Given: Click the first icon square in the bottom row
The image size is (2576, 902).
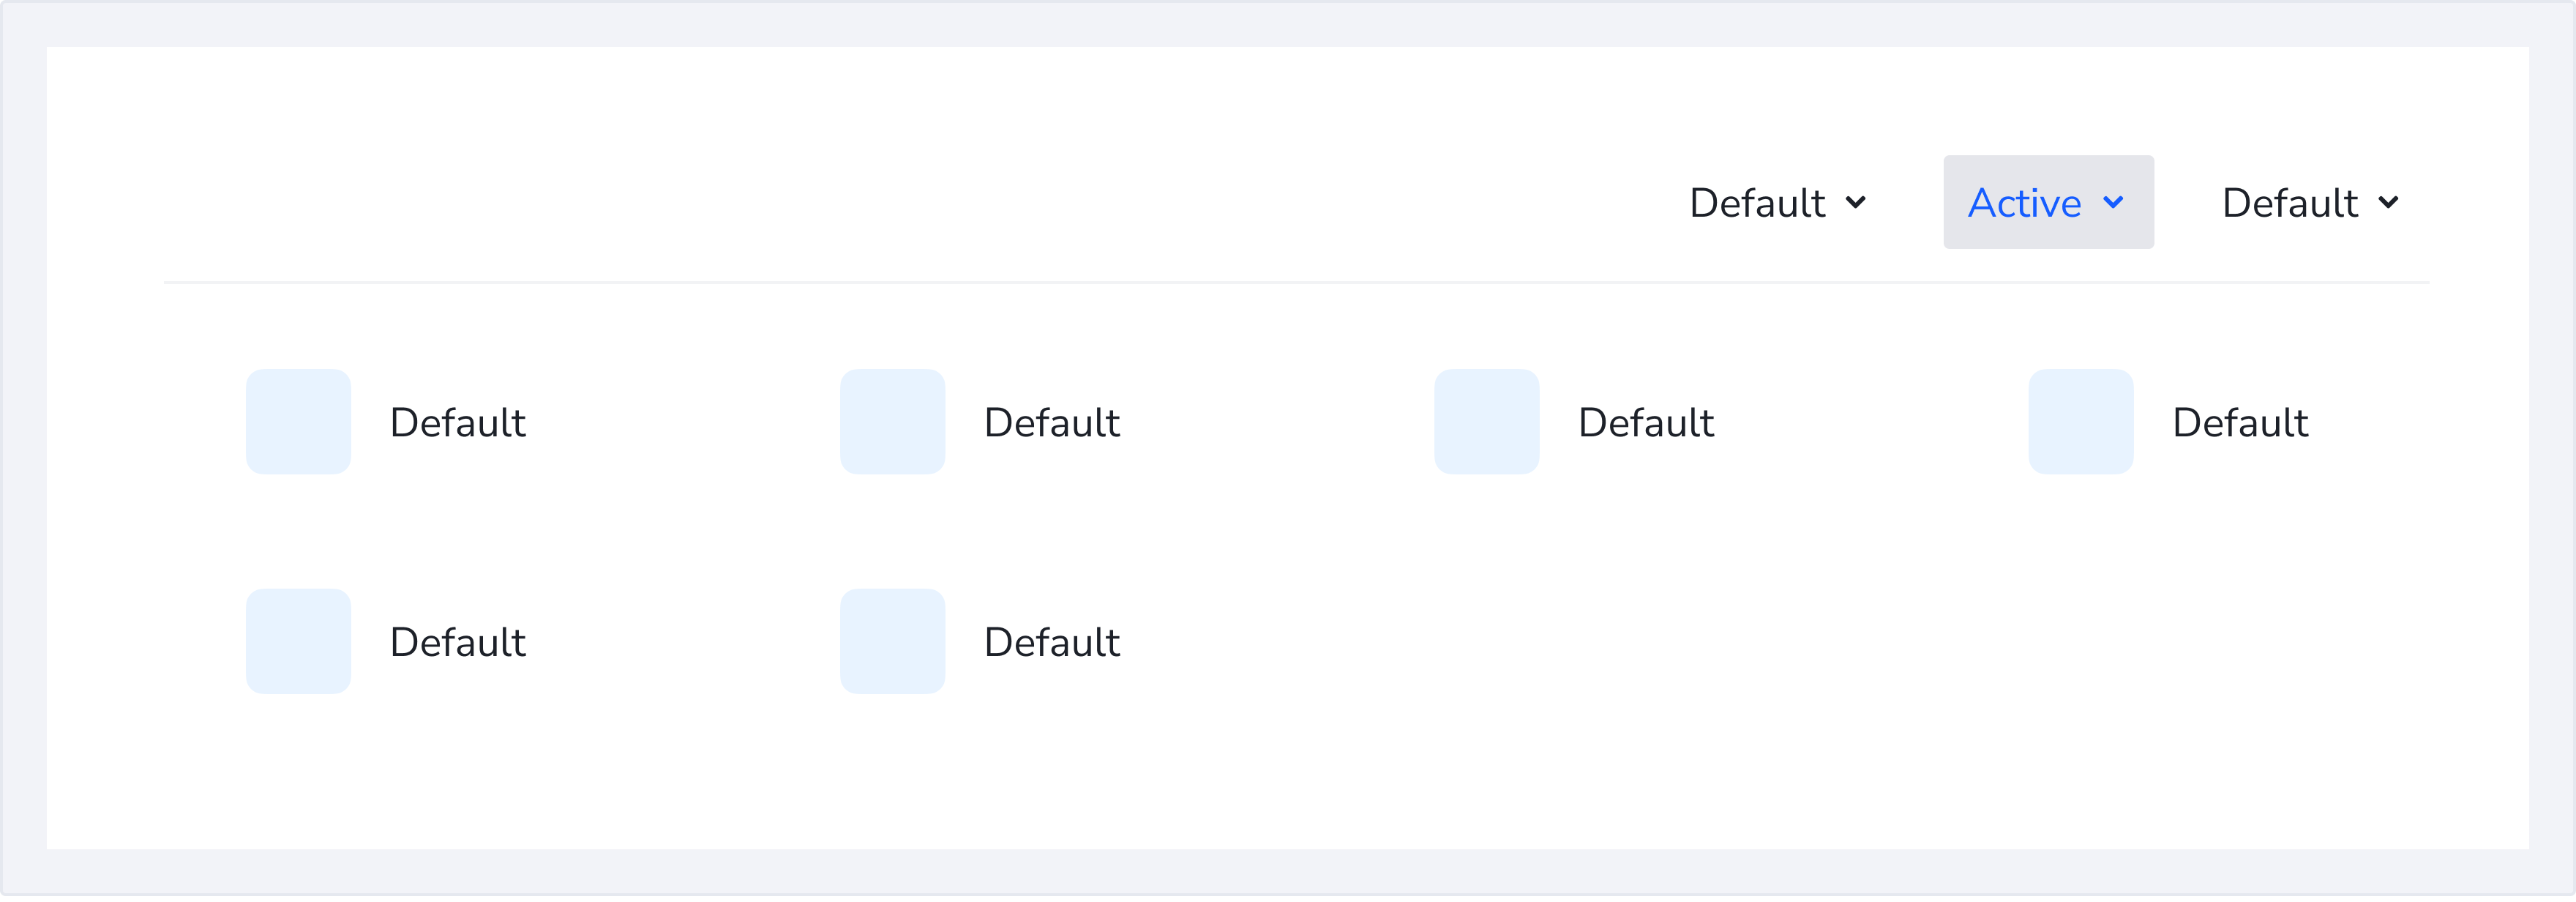Looking at the screenshot, I should [298, 641].
